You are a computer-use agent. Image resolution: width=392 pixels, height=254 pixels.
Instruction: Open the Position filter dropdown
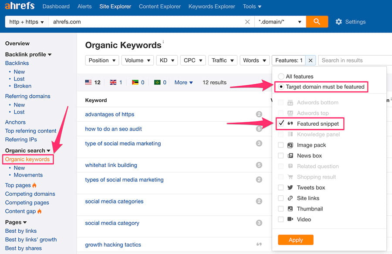tap(101, 60)
